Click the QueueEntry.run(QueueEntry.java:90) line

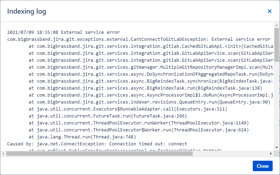click(x=149, y=102)
